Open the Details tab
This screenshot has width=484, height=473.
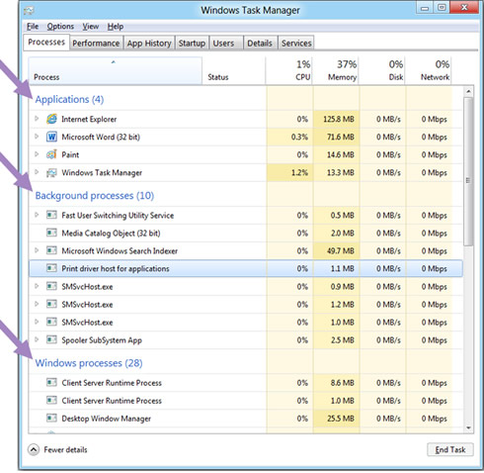[260, 44]
